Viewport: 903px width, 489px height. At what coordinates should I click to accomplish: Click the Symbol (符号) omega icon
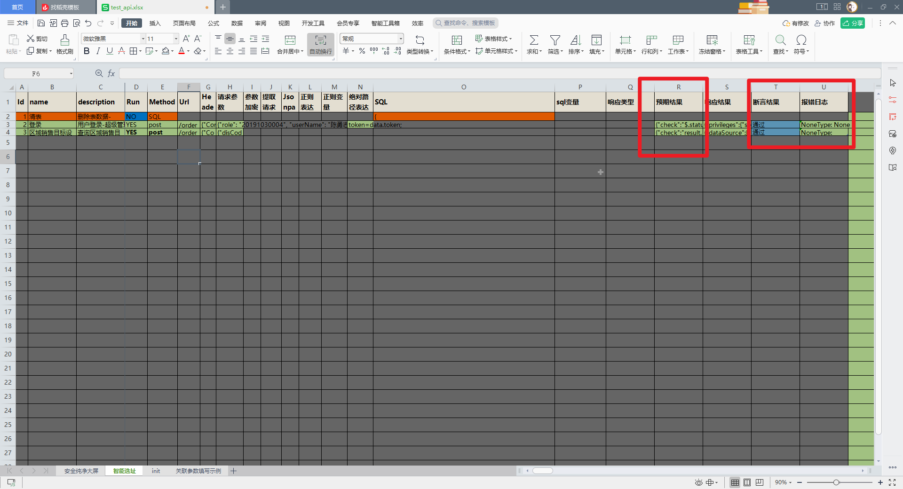coord(801,40)
